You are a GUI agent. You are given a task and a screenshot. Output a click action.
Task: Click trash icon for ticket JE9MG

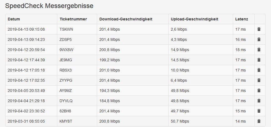259,60
